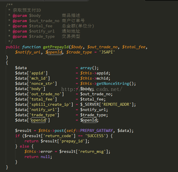Click the function name getPrepayId

coord(56,47)
